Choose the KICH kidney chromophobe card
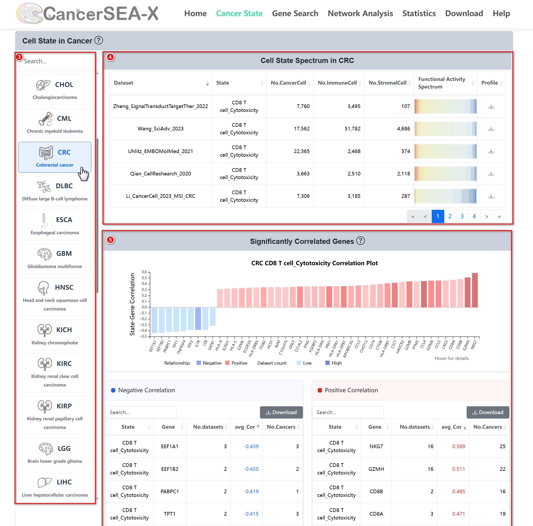The width and height of the screenshot is (533, 526). pos(55,335)
